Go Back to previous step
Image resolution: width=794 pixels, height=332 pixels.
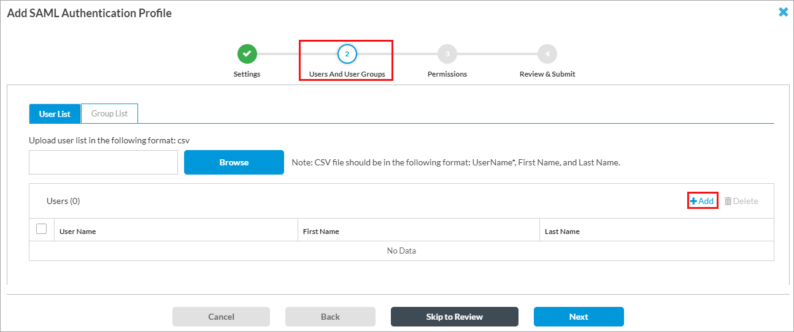(330, 317)
